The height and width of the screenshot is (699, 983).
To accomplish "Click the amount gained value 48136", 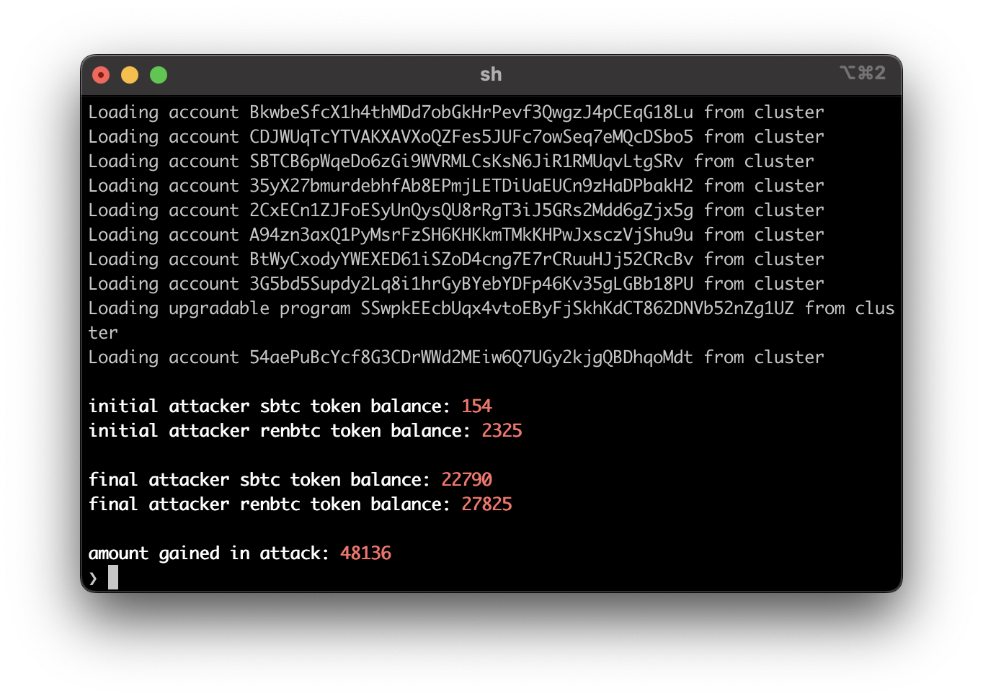I will click(365, 553).
